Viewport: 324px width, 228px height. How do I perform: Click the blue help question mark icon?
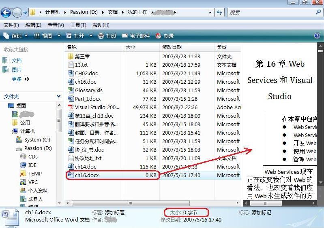click(x=317, y=36)
